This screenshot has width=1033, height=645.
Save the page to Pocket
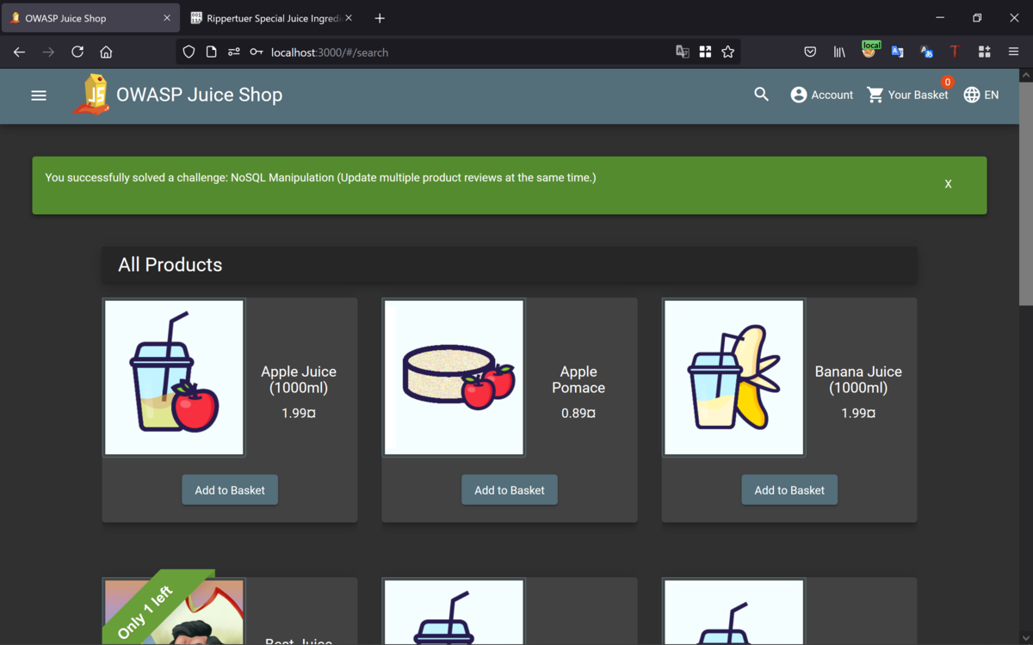pyautogui.click(x=810, y=52)
